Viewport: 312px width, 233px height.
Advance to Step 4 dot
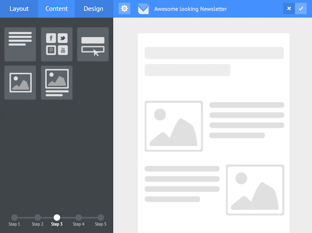79,217
